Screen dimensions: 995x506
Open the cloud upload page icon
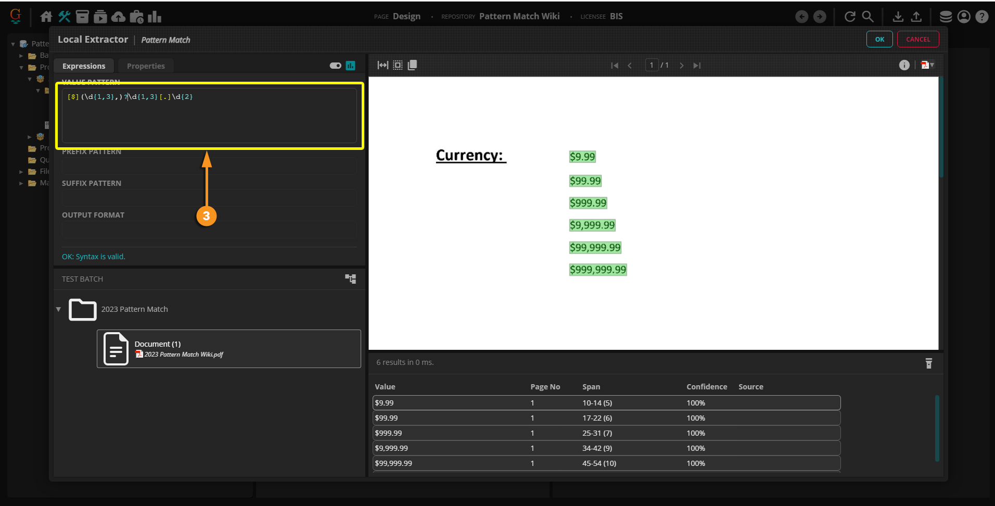click(119, 17)
